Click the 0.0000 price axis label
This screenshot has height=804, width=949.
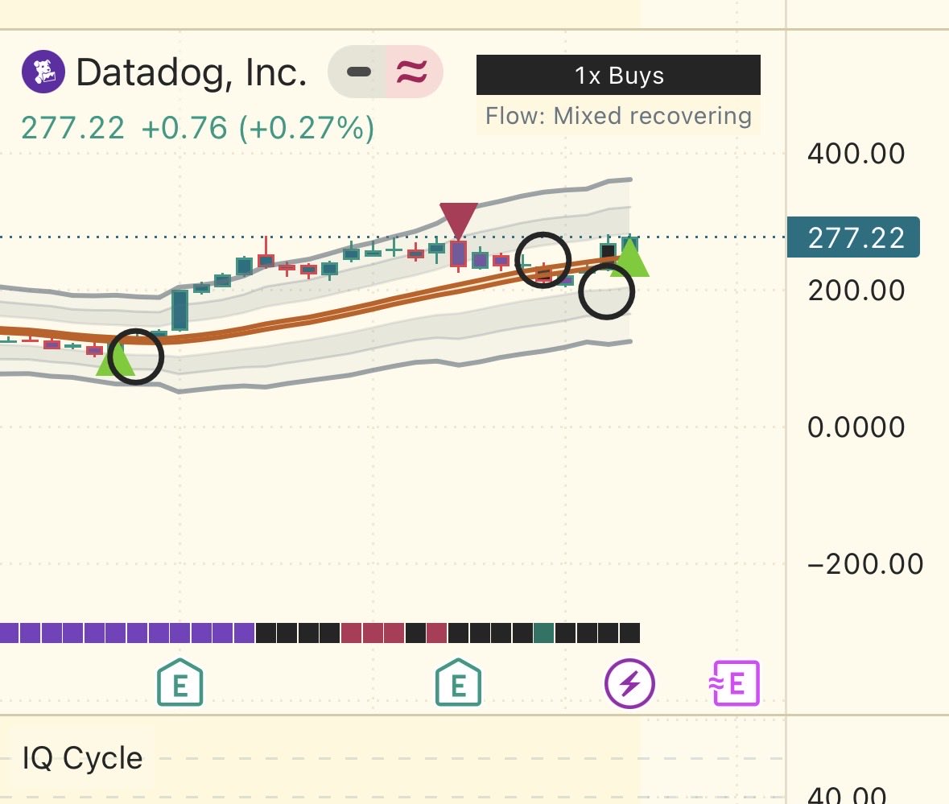click(x=856, y=427)
